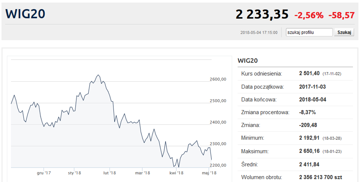Select the mar '18 time axis marker
Screen dimensions: 361x182
pyautogui.click(x=142, y=173)
